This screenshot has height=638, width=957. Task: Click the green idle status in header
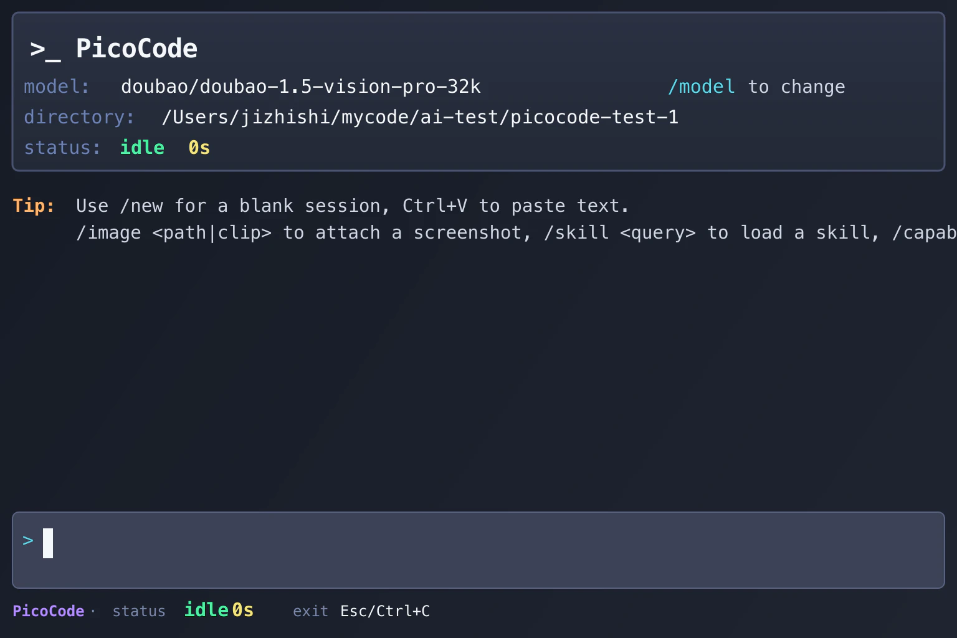(x=142, y=148)
